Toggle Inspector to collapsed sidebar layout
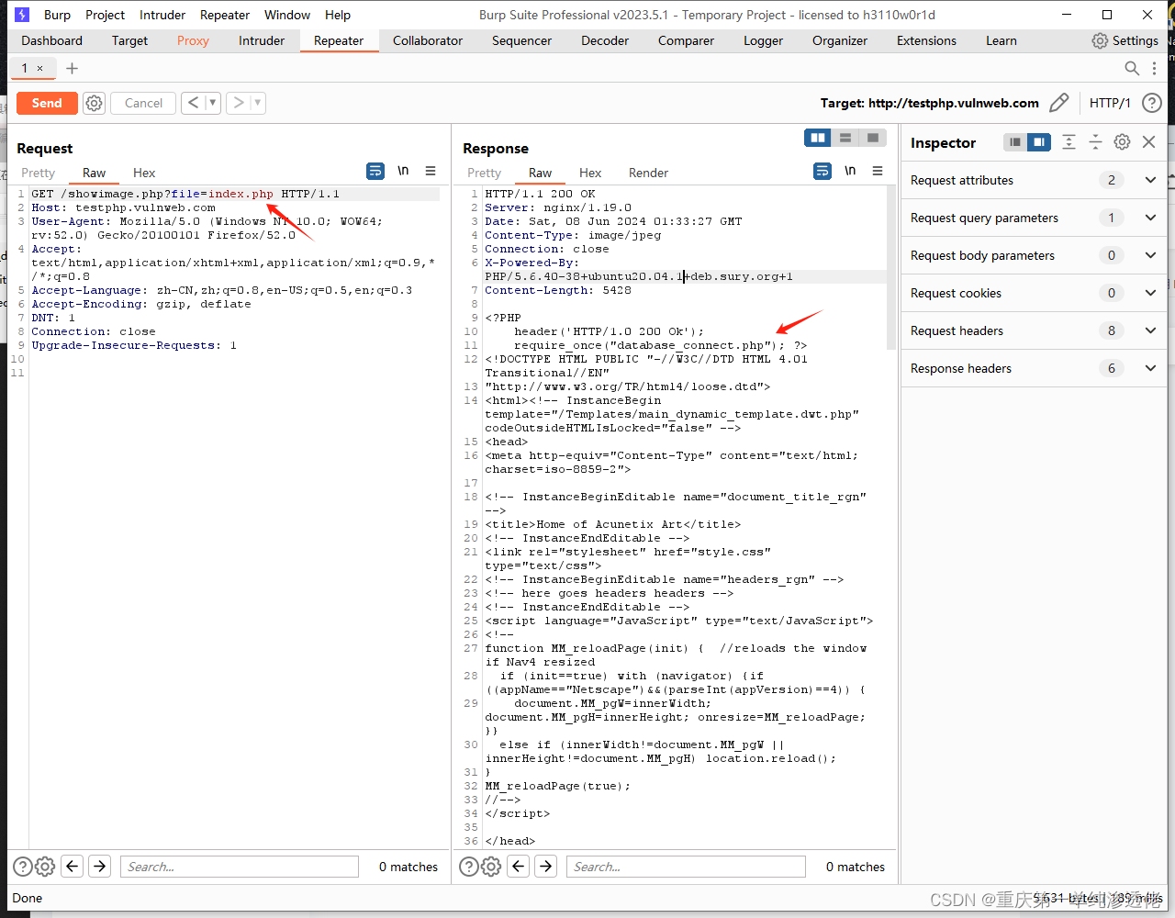 [1014, 142]
